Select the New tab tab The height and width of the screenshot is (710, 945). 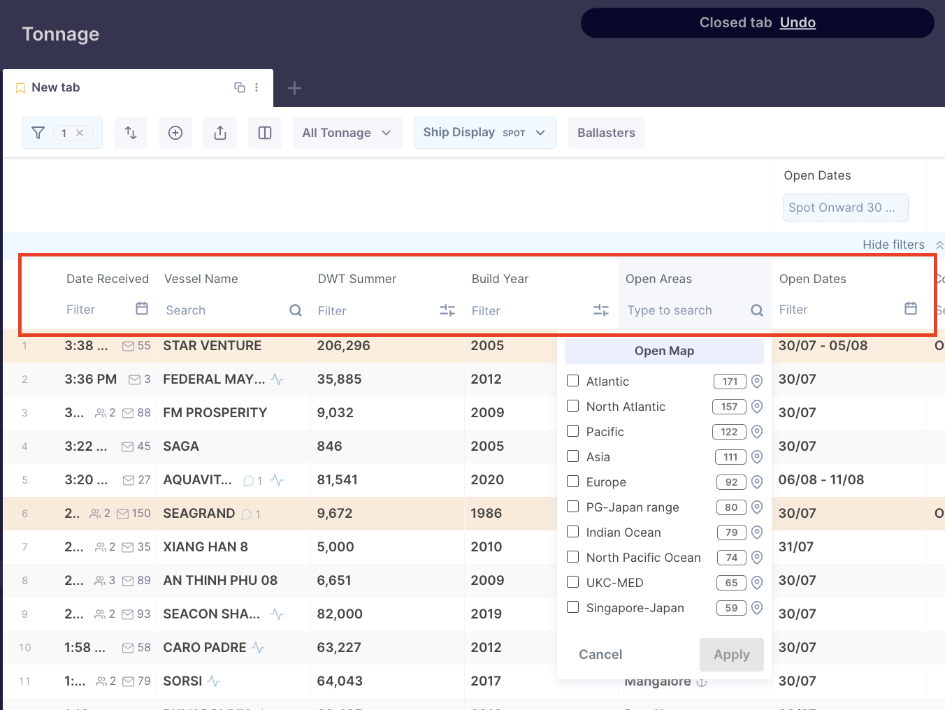[56, 87]
